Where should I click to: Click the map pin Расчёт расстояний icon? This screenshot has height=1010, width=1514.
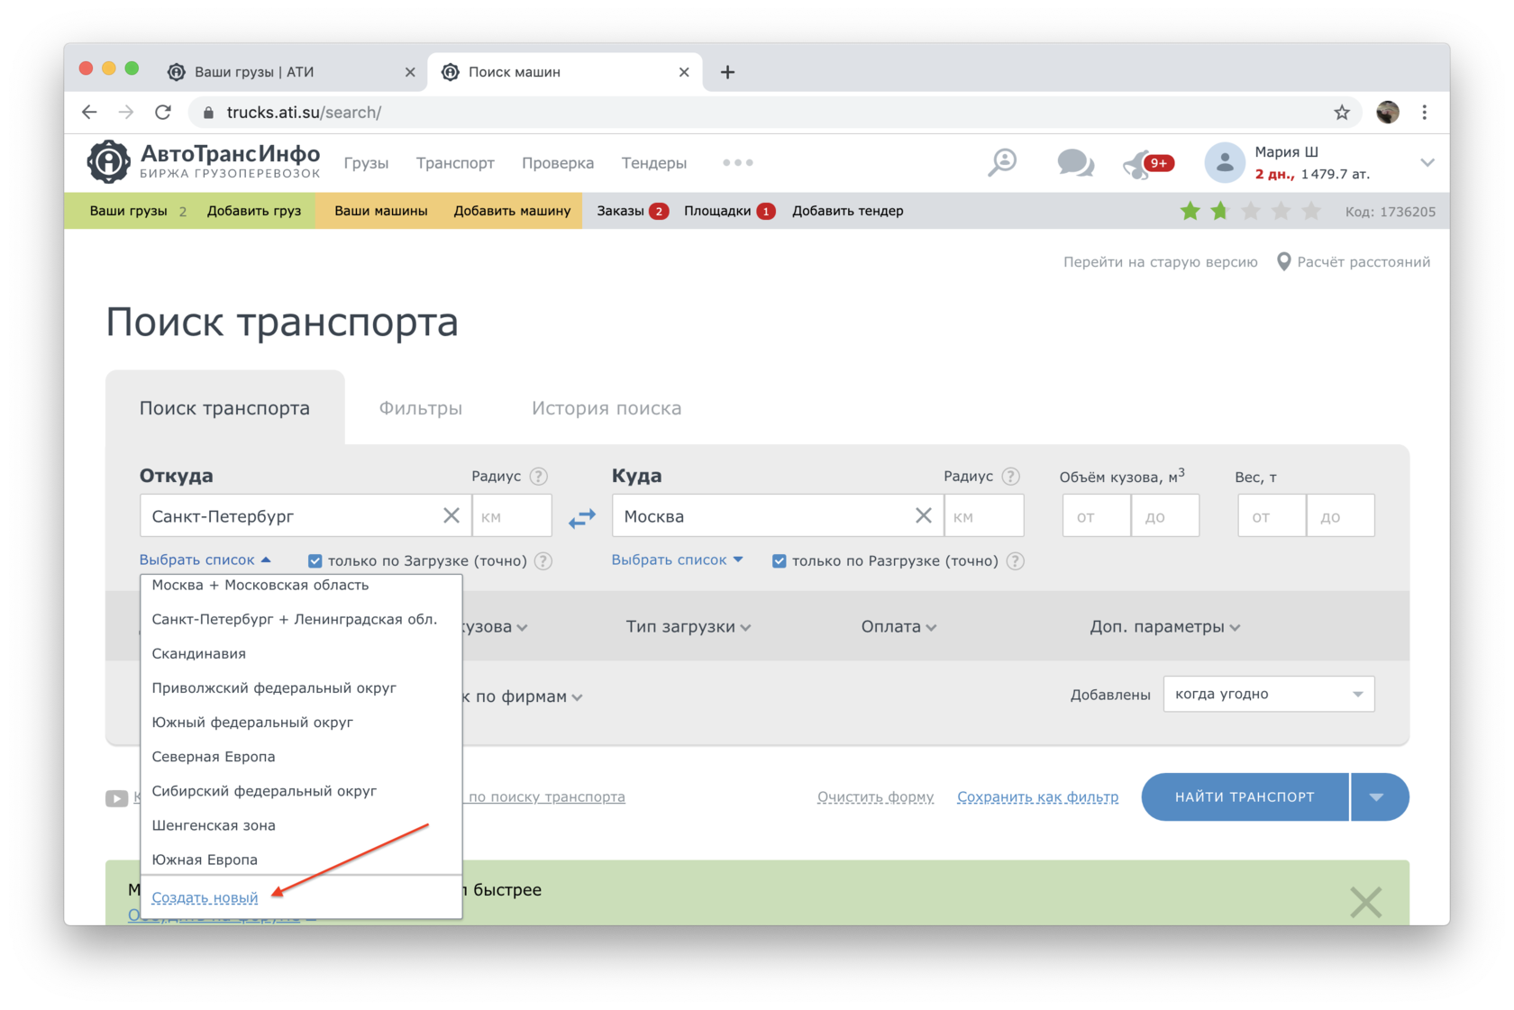1284,262
